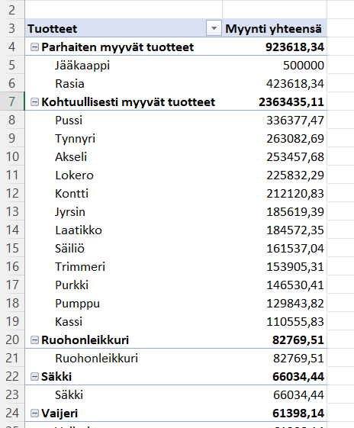Select row 20 header
Screen dimensions: 354x428
coord(12,340)
